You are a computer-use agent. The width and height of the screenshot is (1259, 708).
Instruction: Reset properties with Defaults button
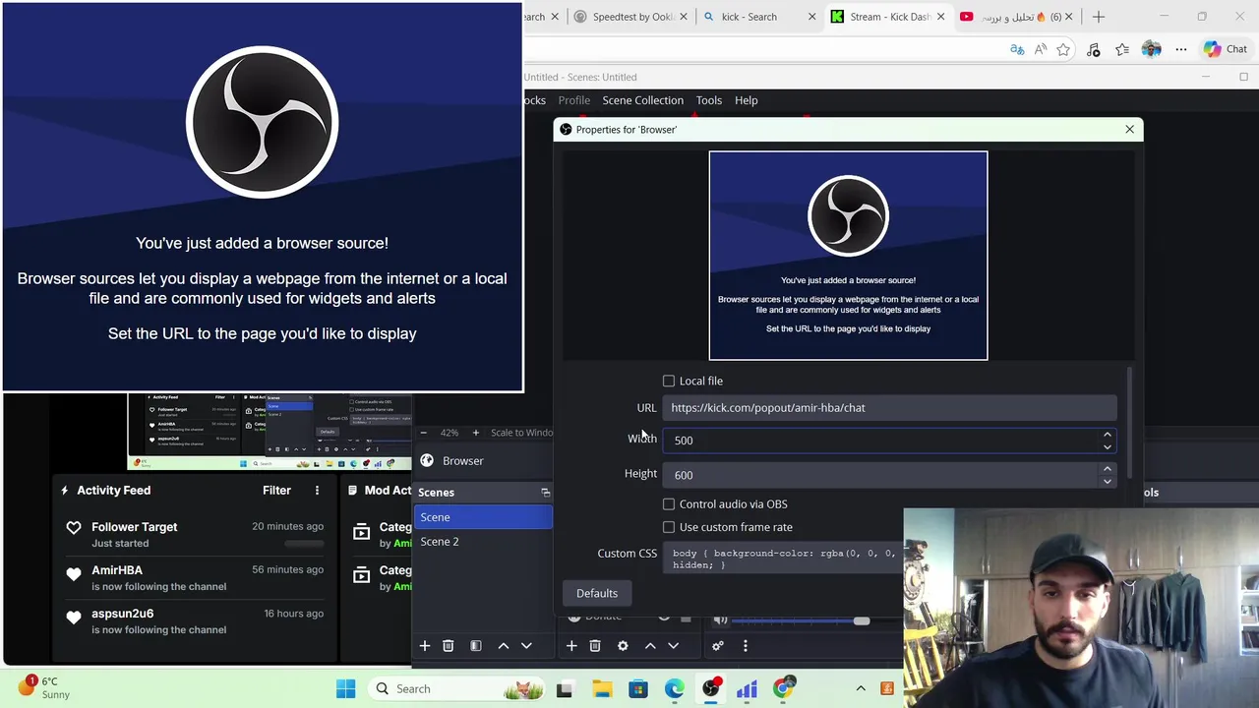click(x=597, y=593)
